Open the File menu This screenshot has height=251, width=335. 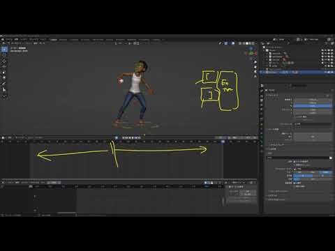[x=9, y=40]
